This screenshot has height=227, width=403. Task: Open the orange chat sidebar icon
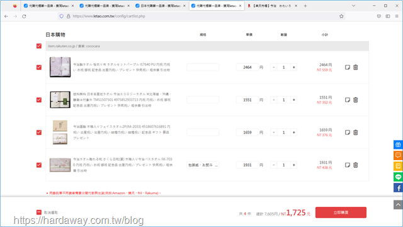(398, 156)
